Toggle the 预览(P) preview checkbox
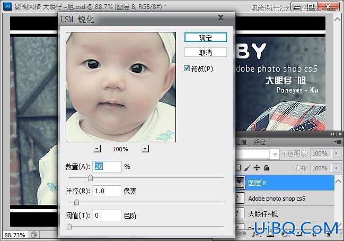The image size is (344, 241). point(187,68)
